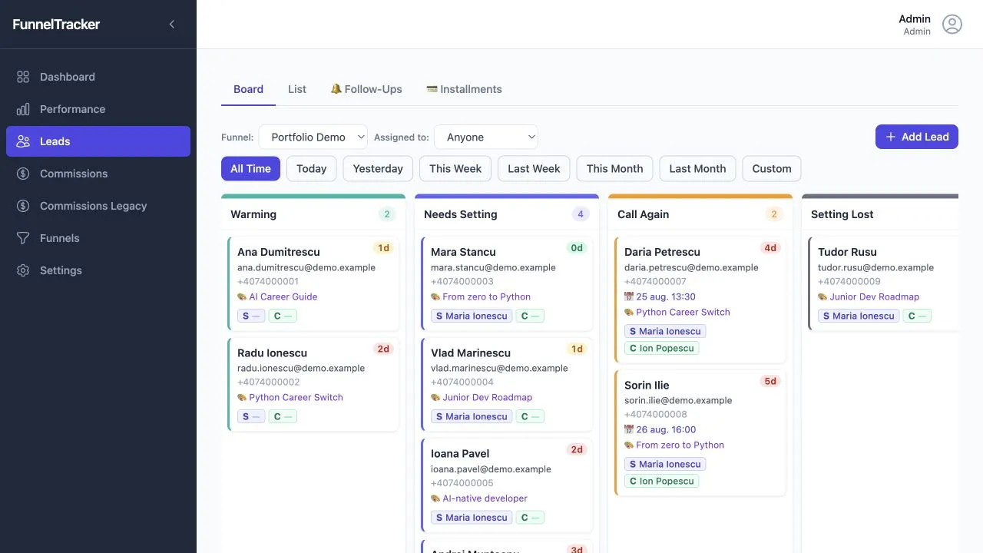
Task: Open the Sorin Ilie lead card
Action: tap(700, 432)
